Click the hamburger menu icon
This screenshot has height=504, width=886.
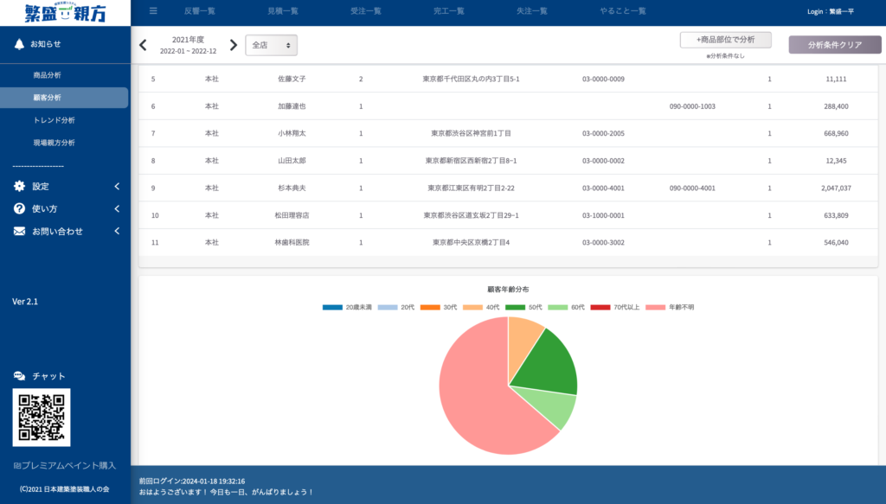click(153, 10)
